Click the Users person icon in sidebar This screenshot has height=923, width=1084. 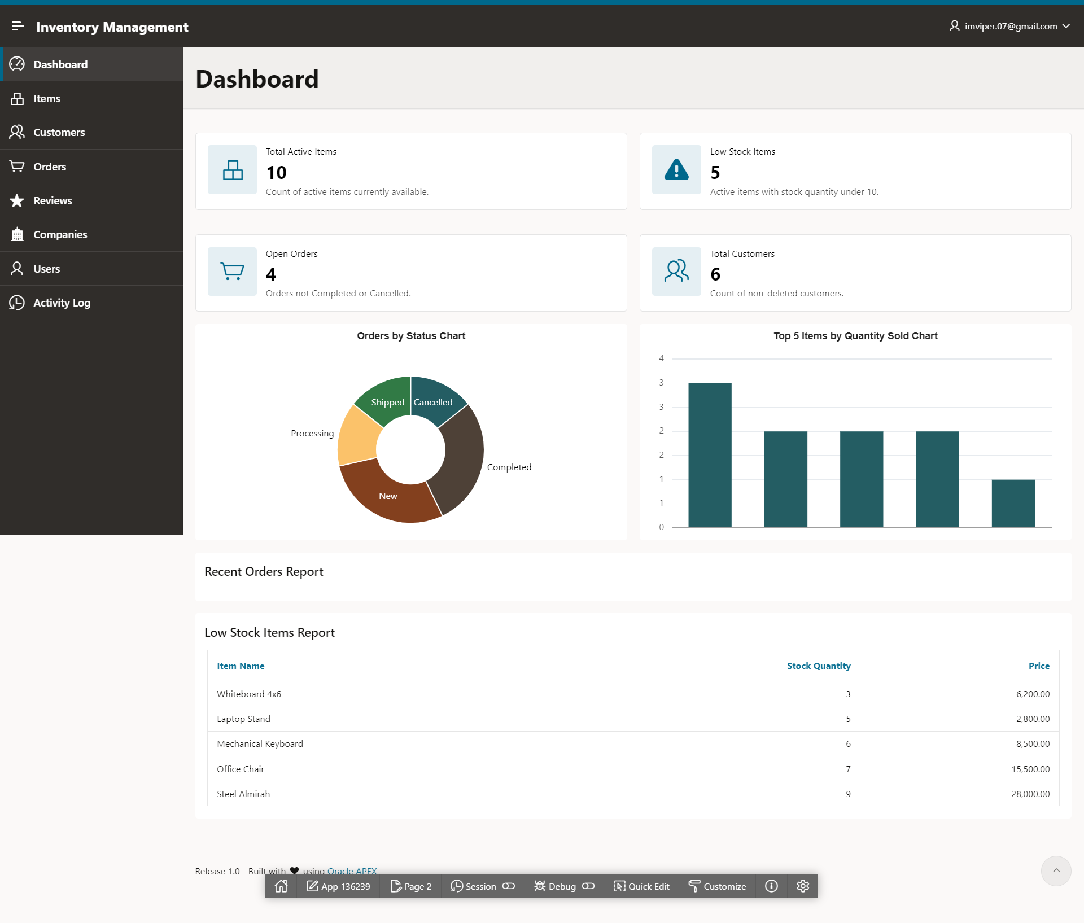coord(17,269)
